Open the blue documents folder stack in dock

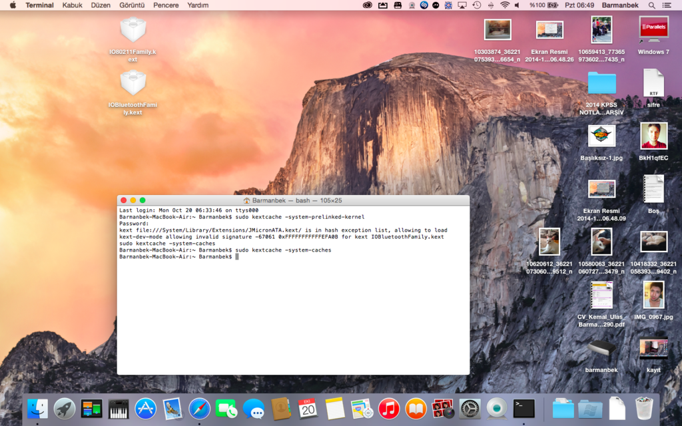563,409
